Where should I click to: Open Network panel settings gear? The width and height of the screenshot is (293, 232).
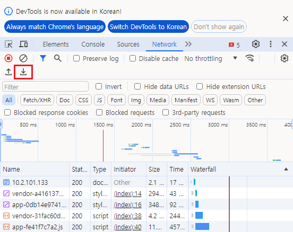[284, 58]
